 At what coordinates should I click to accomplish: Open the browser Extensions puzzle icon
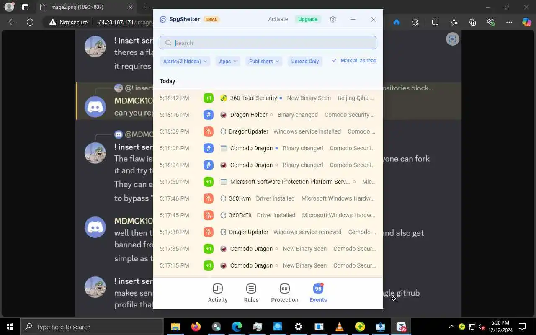point(415,22)
